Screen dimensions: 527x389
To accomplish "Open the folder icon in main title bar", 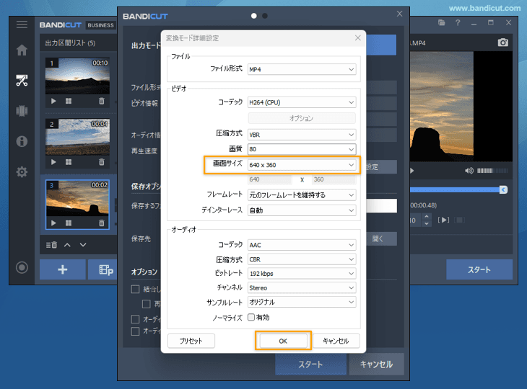I will tap(442, 23).
